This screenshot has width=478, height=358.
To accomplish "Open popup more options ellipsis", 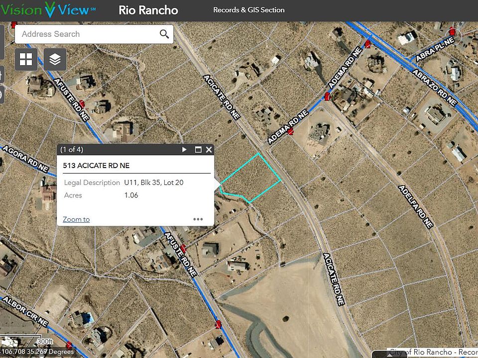I will click(198, 219).
